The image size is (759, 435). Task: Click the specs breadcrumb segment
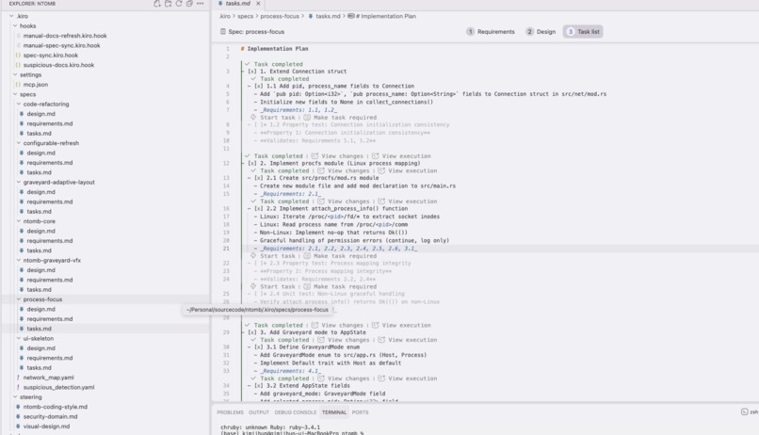click(246, 16)
